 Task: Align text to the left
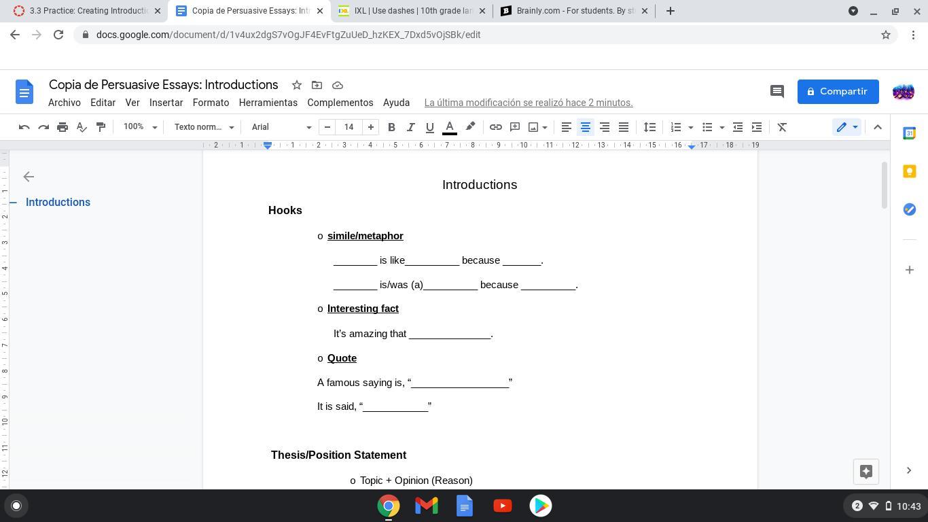(566, 127)
